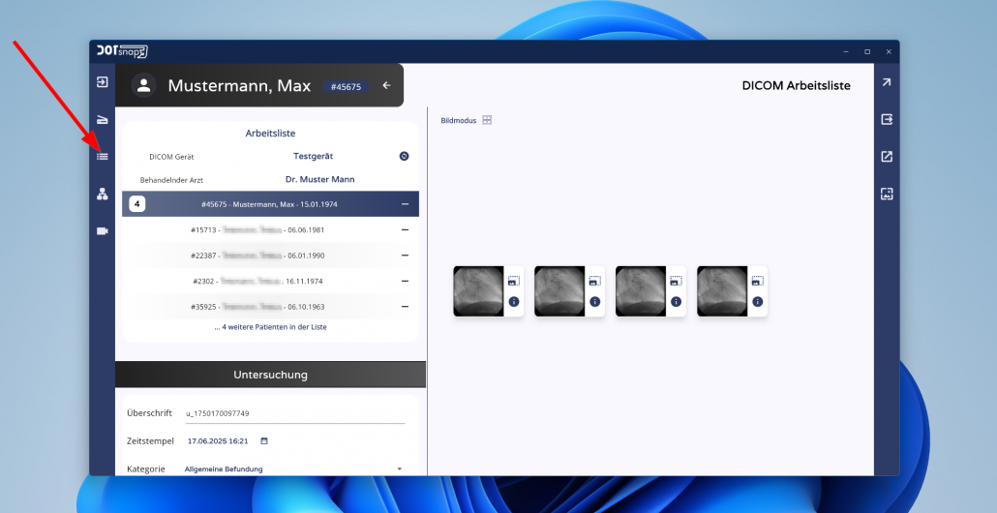Viewport: 997px width, 513px height.
Task: Toggle selection icon on the fourth thumbnail
Action: pos(757,281)
